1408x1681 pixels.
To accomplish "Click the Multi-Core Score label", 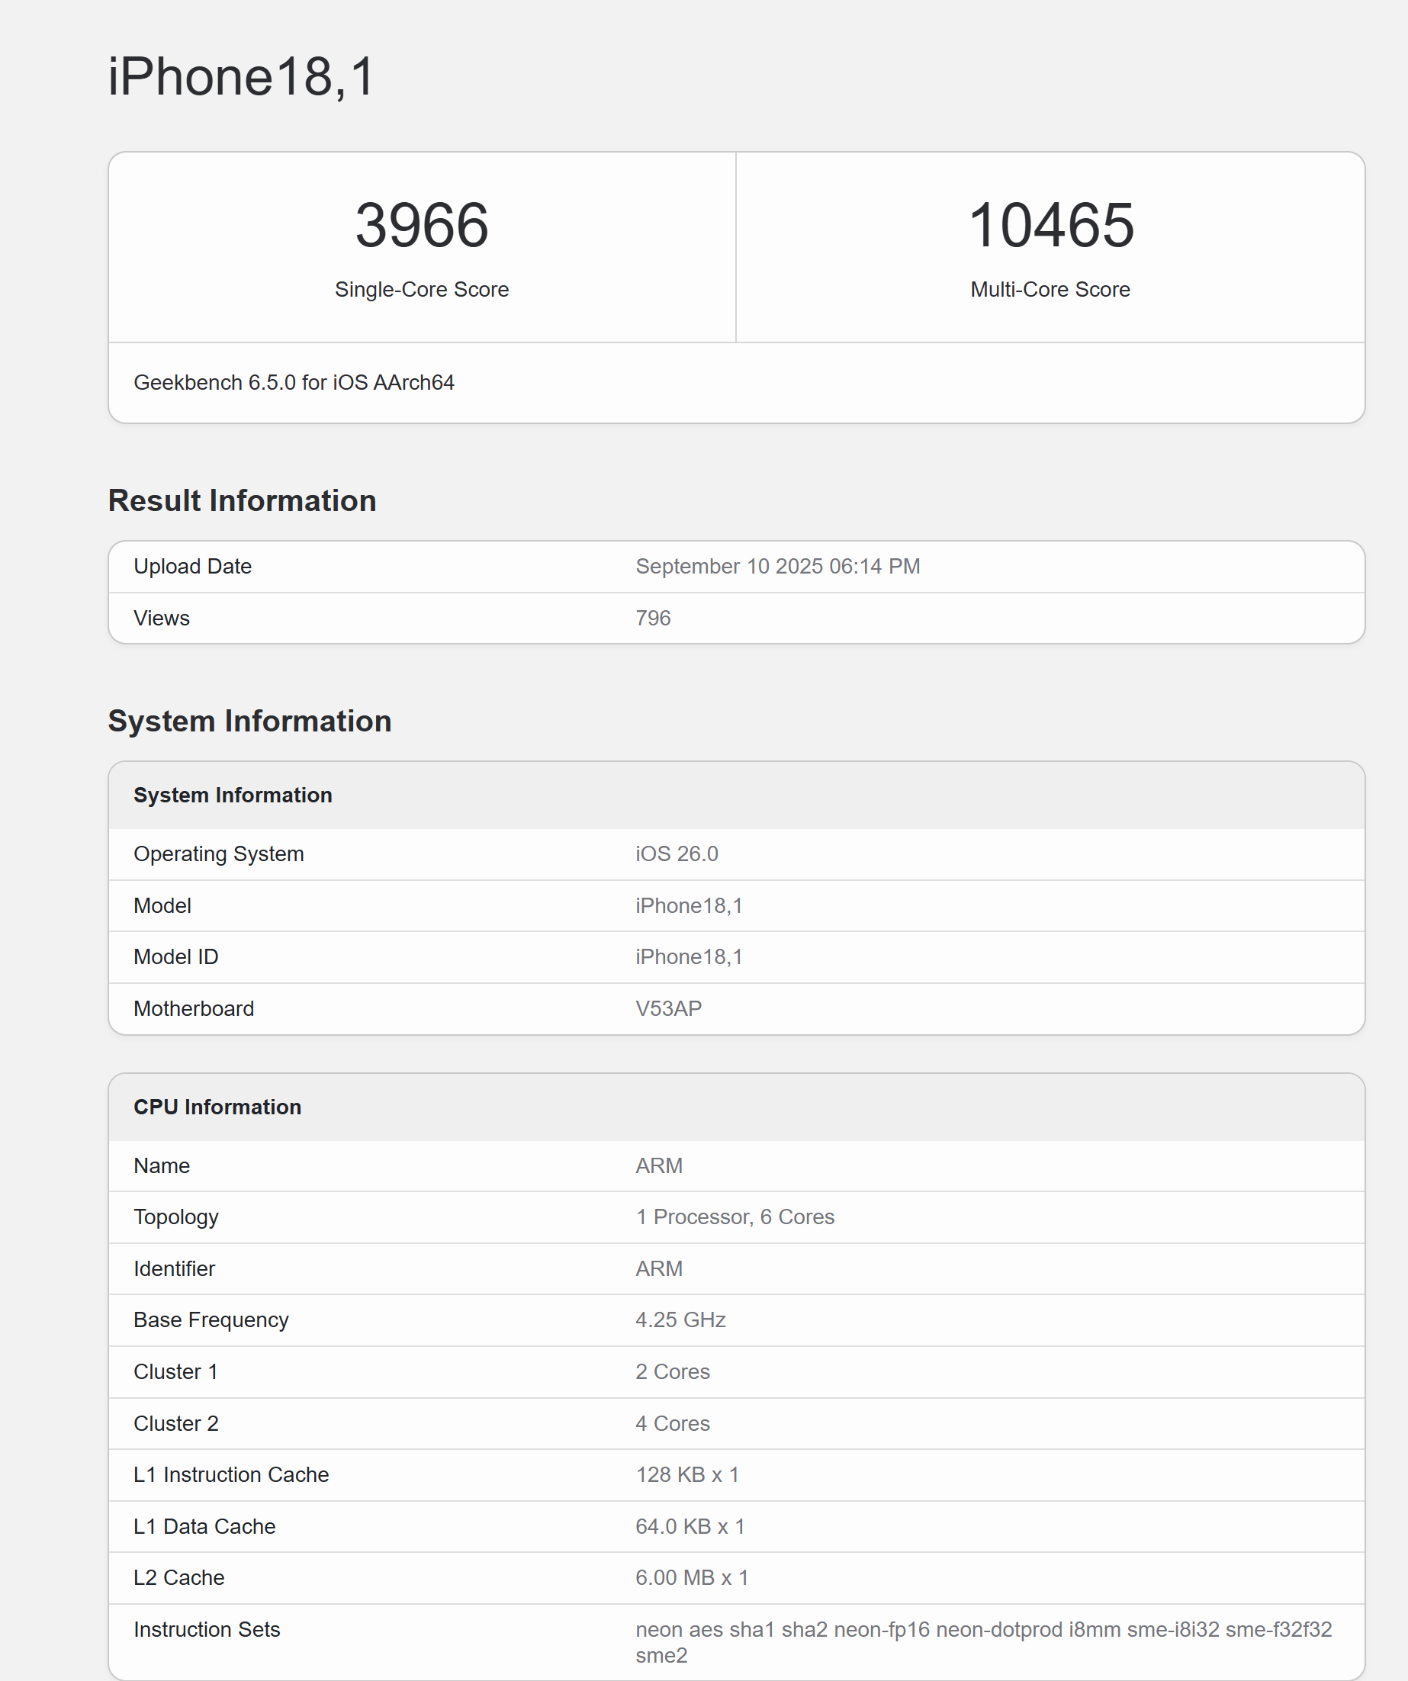I will [1050, 289].
